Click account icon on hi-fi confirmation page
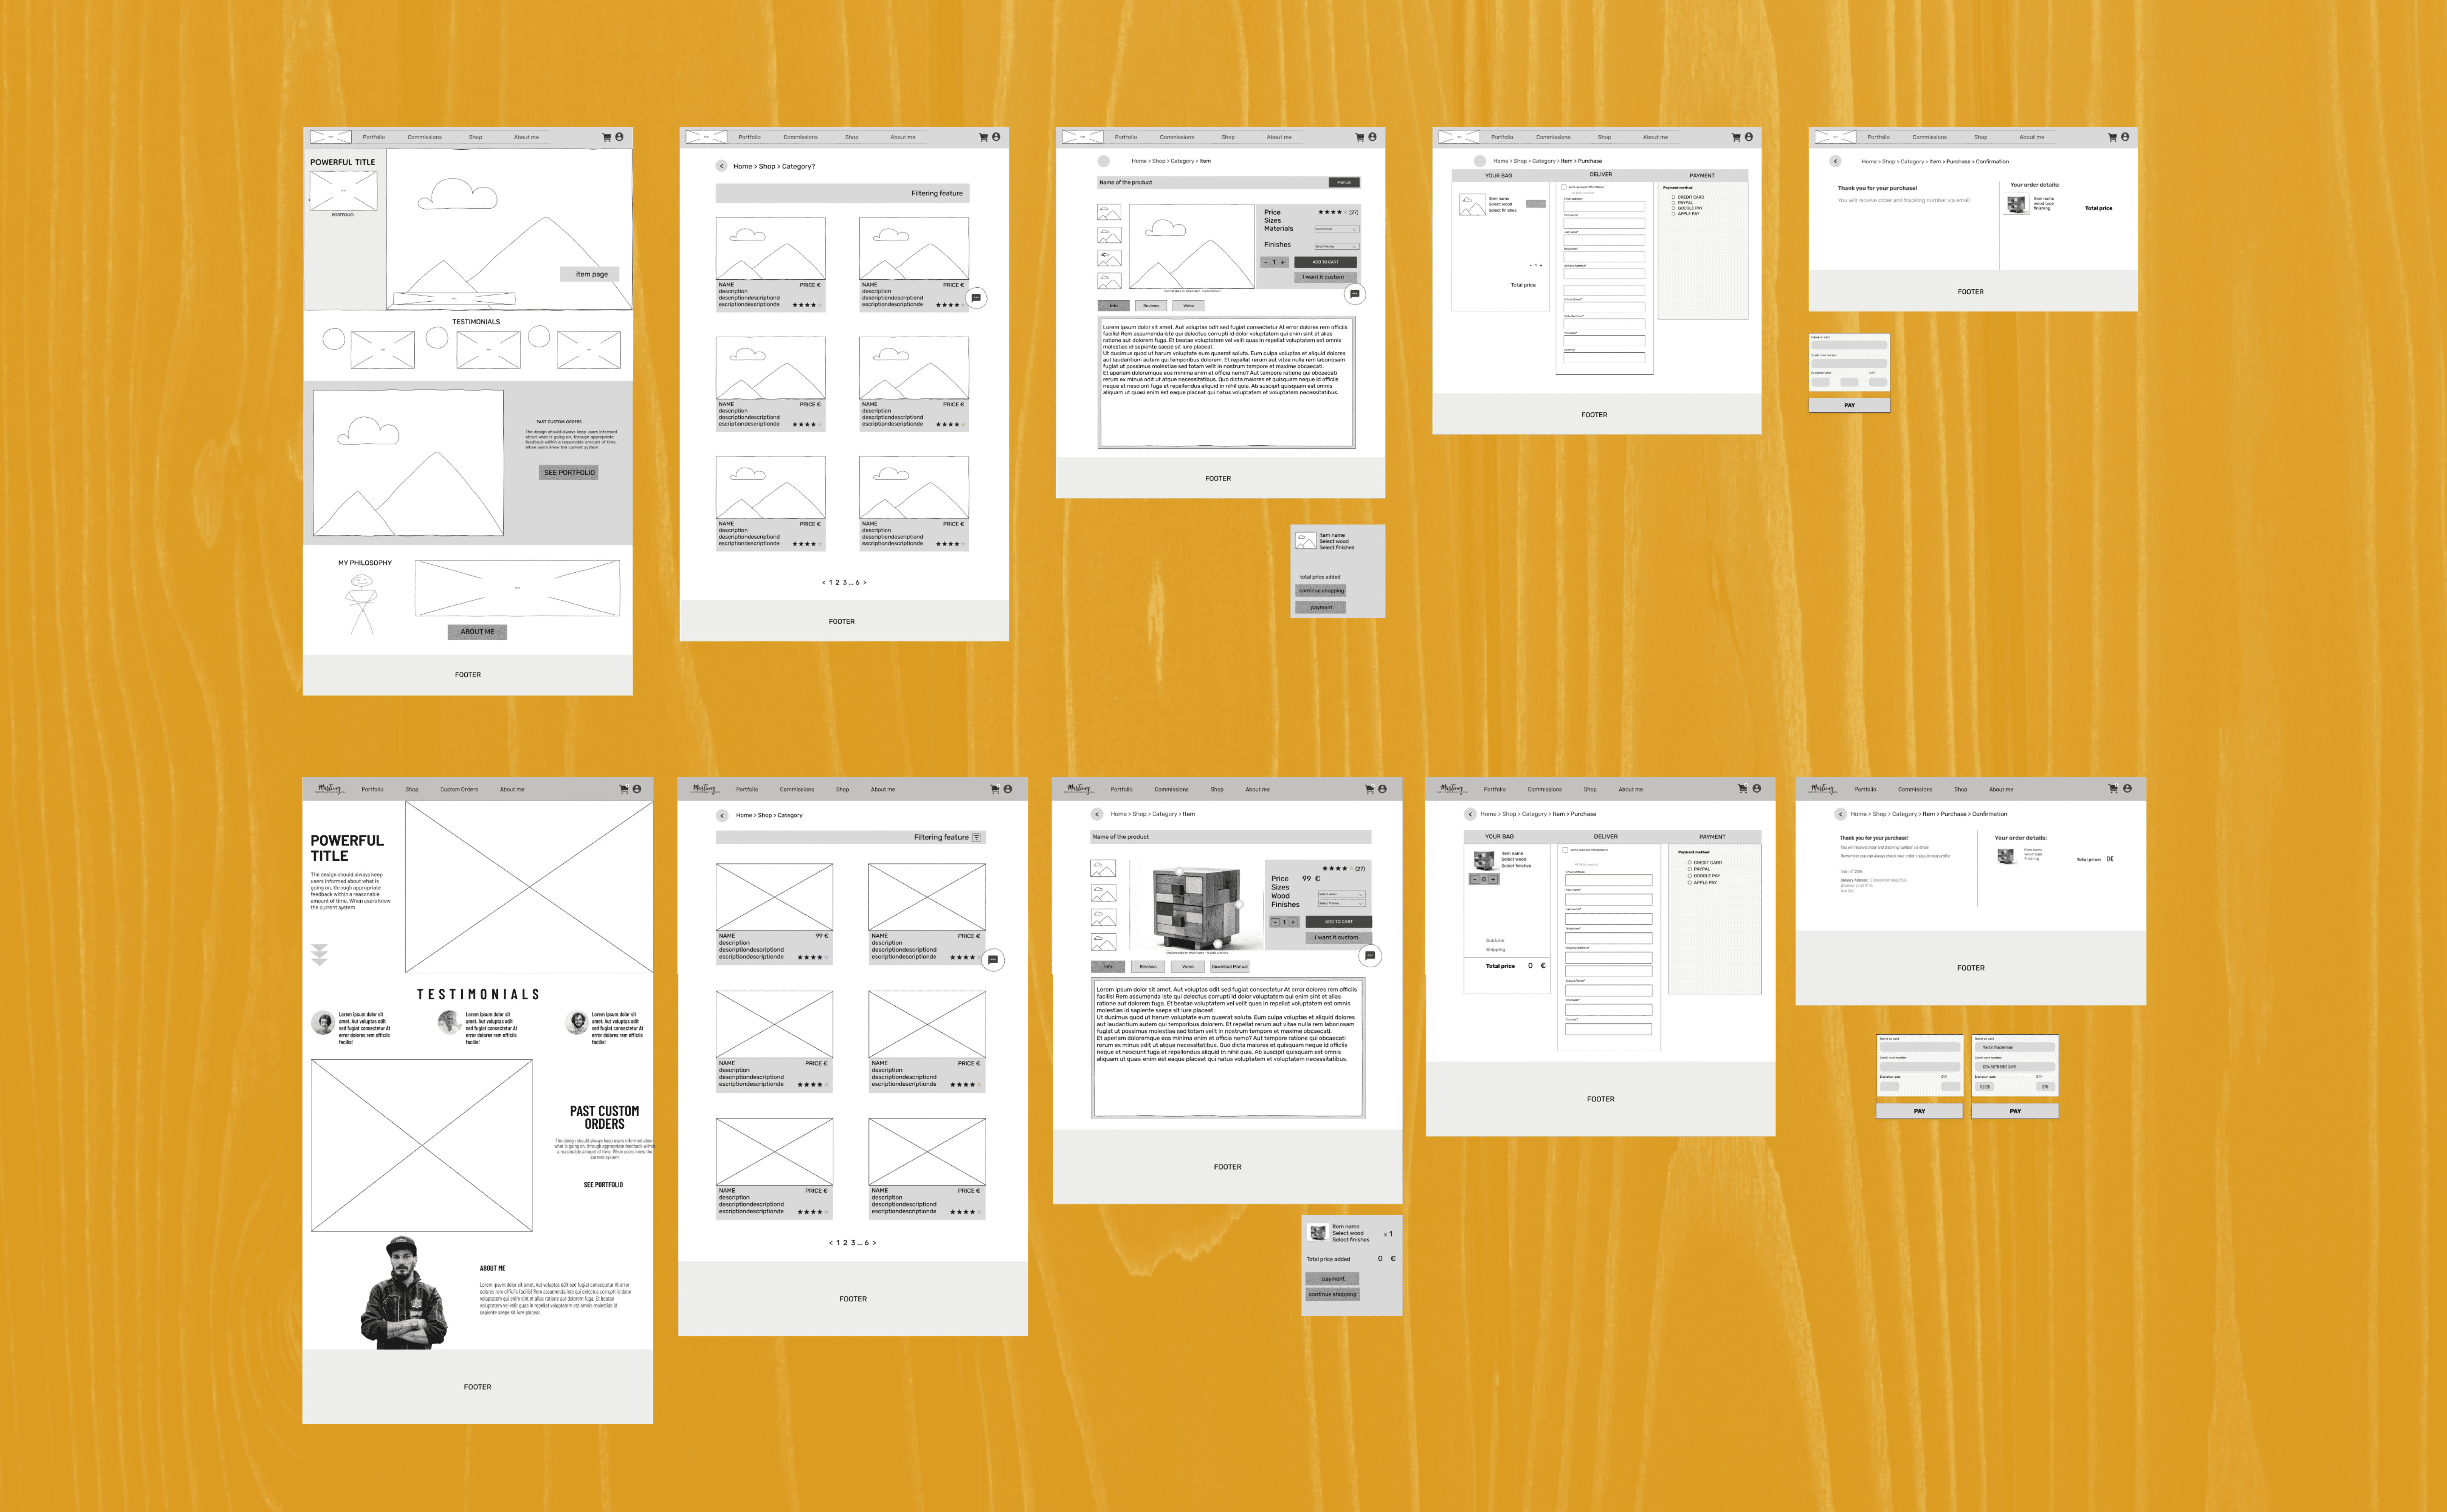The width and height of the screenshot is (2447, 1512). (x=2127, y=789)
